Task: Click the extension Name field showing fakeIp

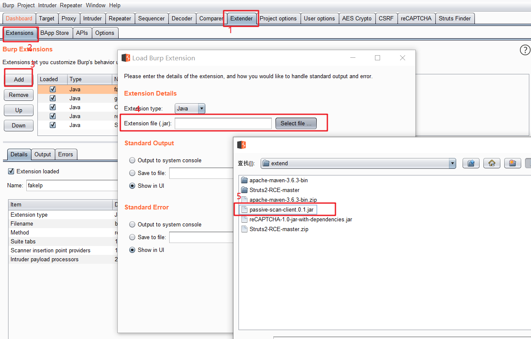Action: [x=71, y=185]
